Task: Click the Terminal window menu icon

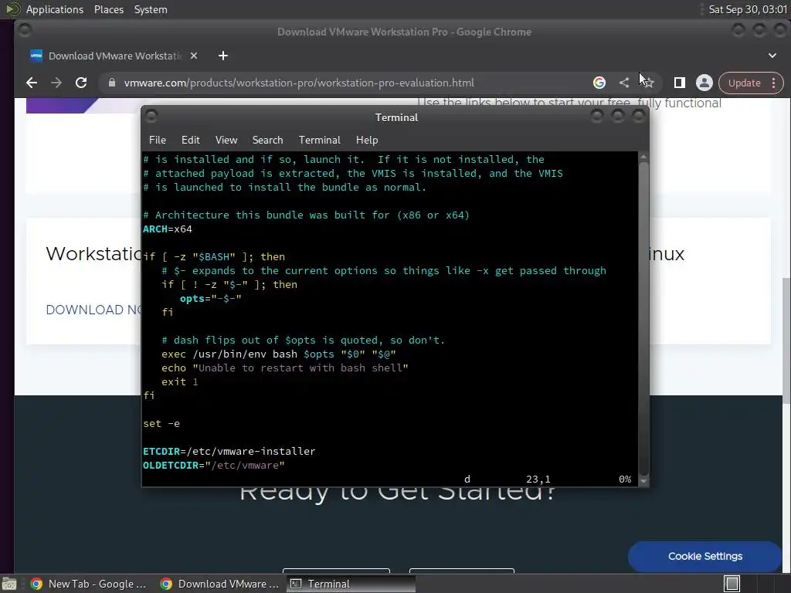Action: (x=151, y=117)
